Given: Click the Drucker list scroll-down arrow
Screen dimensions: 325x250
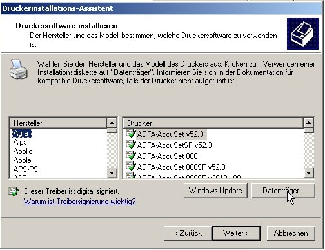Looking at the screenshot, I should point(309,172).
